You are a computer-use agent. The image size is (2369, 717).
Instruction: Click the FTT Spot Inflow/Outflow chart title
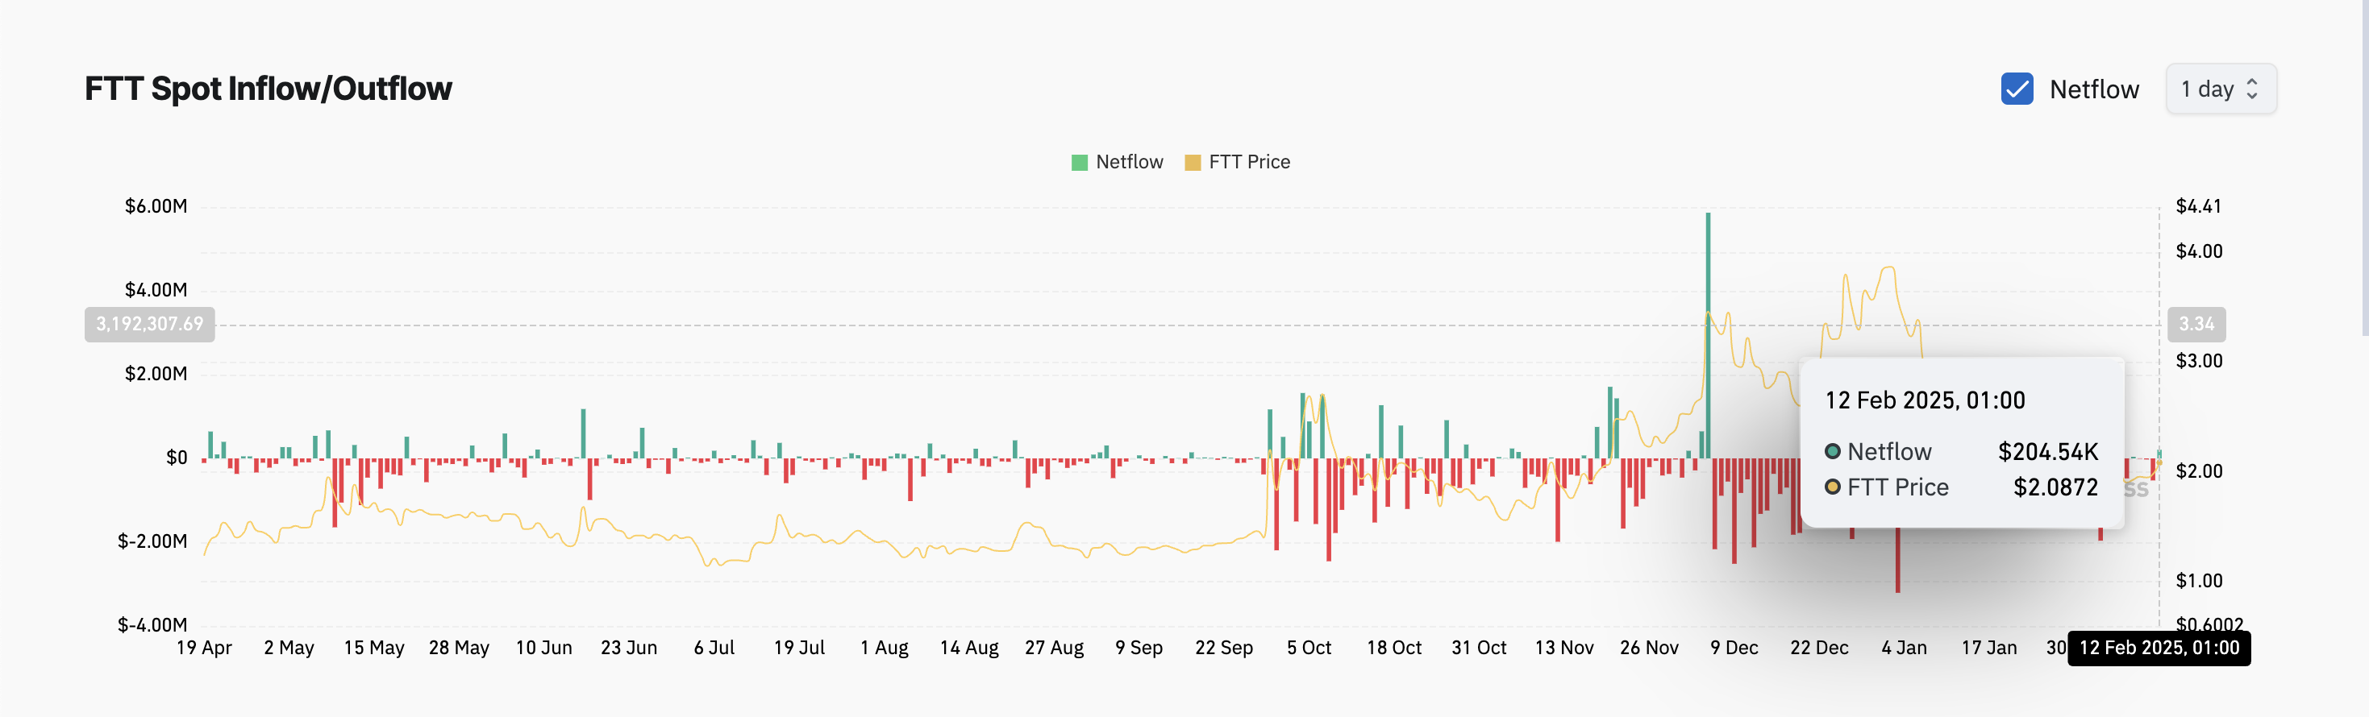(x=268, y=89)
